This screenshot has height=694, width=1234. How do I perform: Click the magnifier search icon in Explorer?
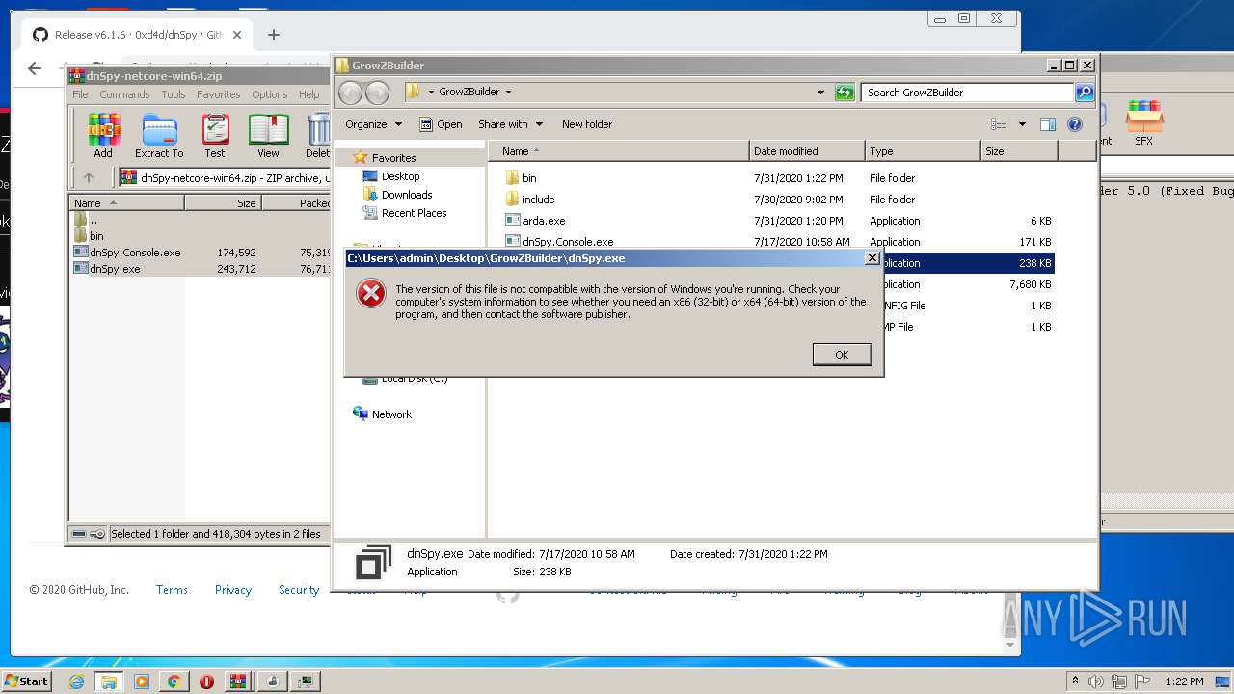tap(1085, 93)
